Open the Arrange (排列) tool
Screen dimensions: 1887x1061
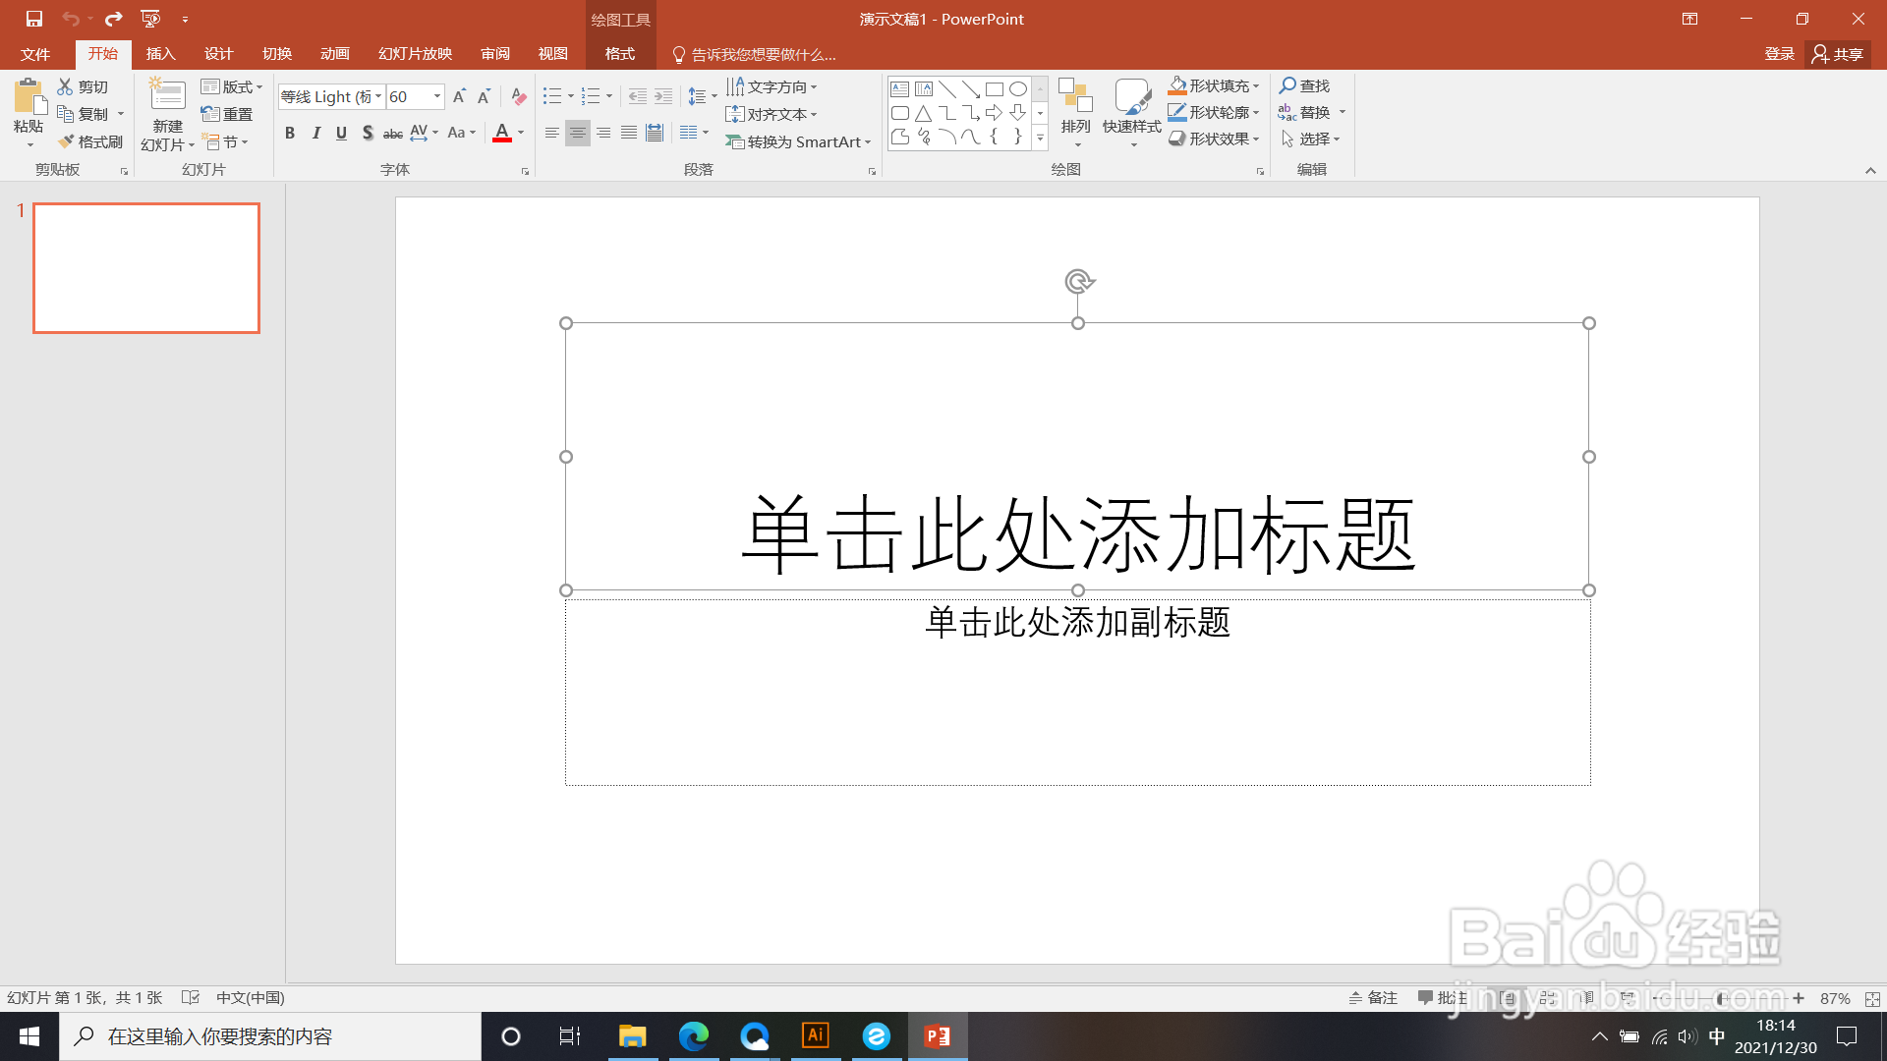point(1076,111)
